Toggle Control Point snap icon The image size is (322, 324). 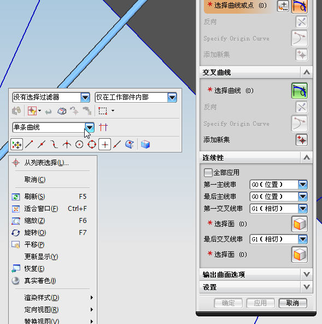(x=54, y=144)
